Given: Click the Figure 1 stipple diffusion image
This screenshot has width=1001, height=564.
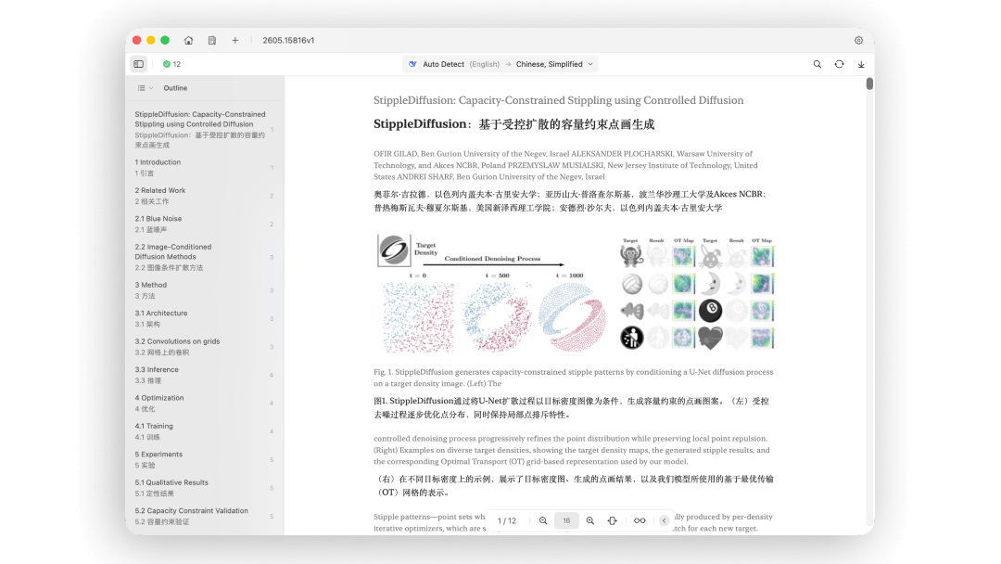Looking at the screenshot, I should [575, 294].
